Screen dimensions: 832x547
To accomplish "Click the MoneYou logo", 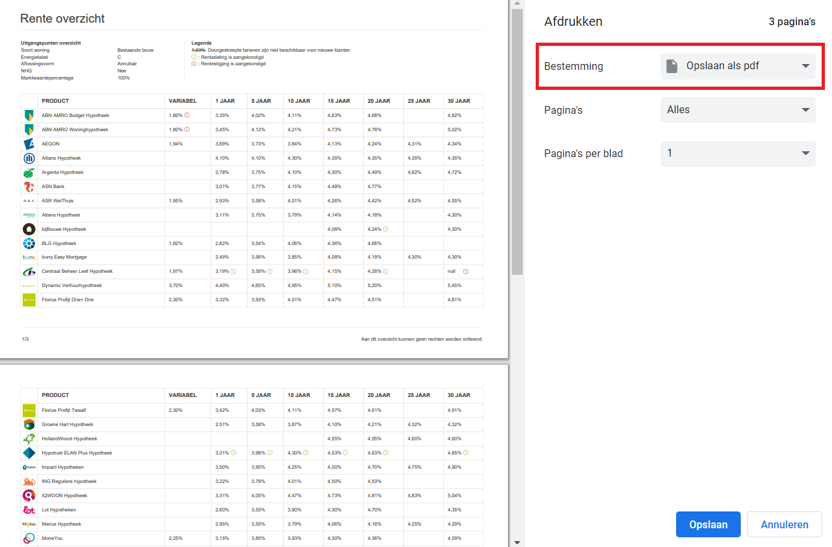I will tap(28, 538).
